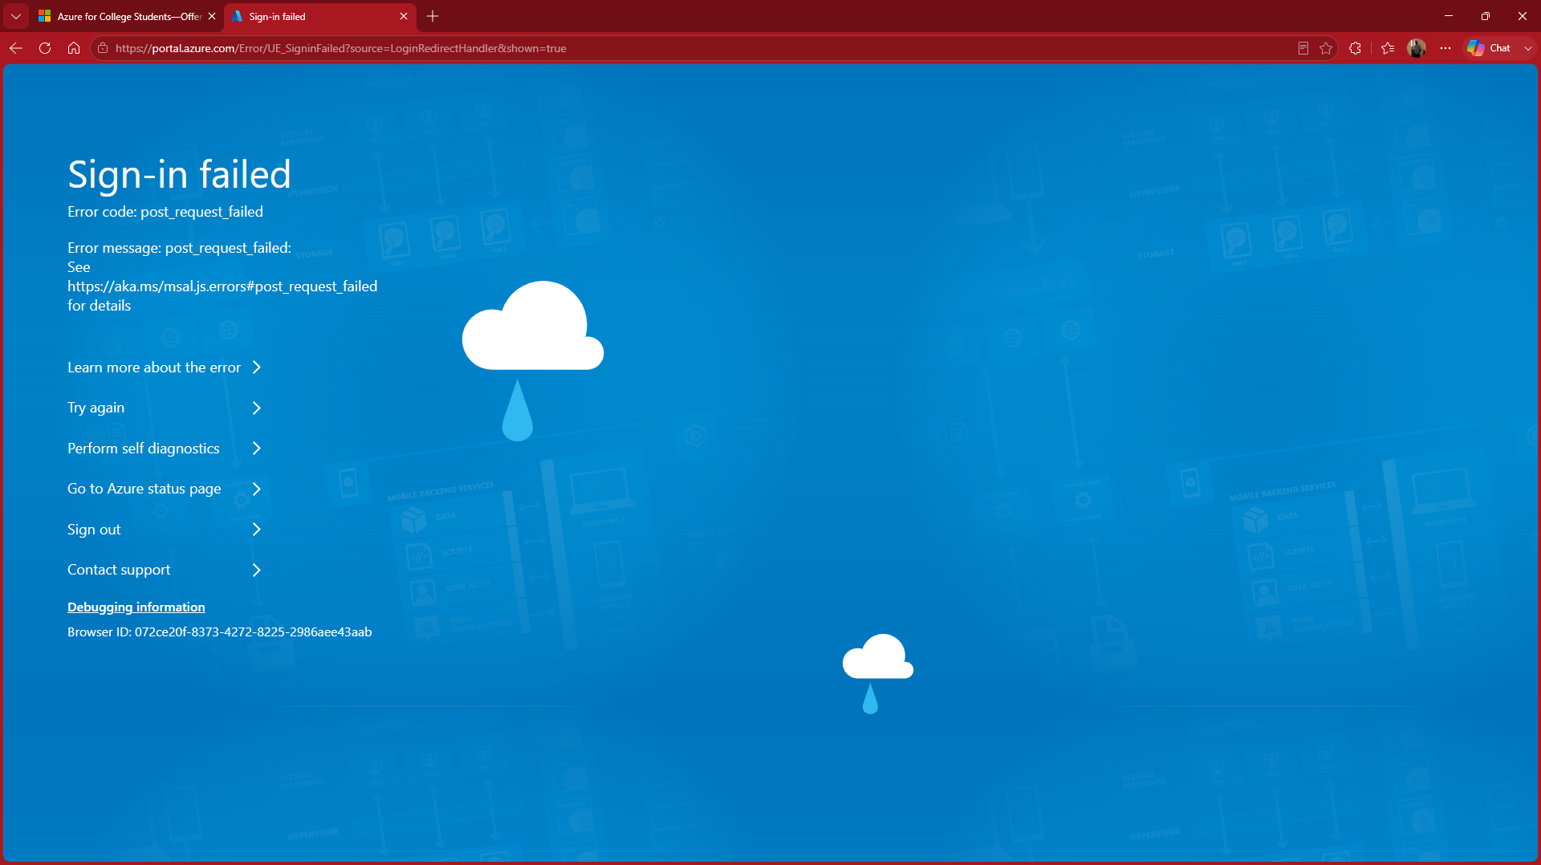Minimize the browser window
Image resolution: width=1541 pixels, height=865 pixels.
point(1449,16)
